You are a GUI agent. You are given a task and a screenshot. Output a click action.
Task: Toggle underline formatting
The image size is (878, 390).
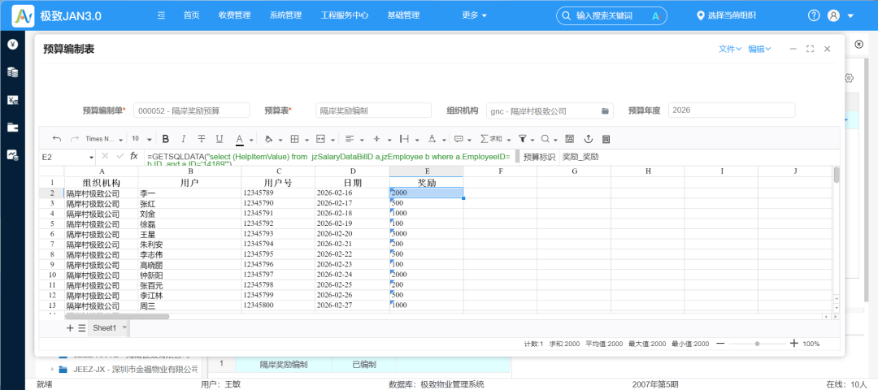219,139
